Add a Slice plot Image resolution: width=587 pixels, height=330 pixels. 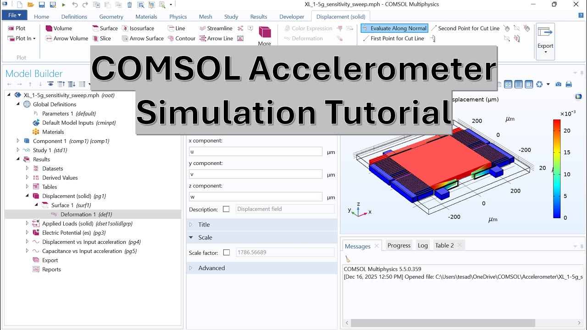point(101,38)
